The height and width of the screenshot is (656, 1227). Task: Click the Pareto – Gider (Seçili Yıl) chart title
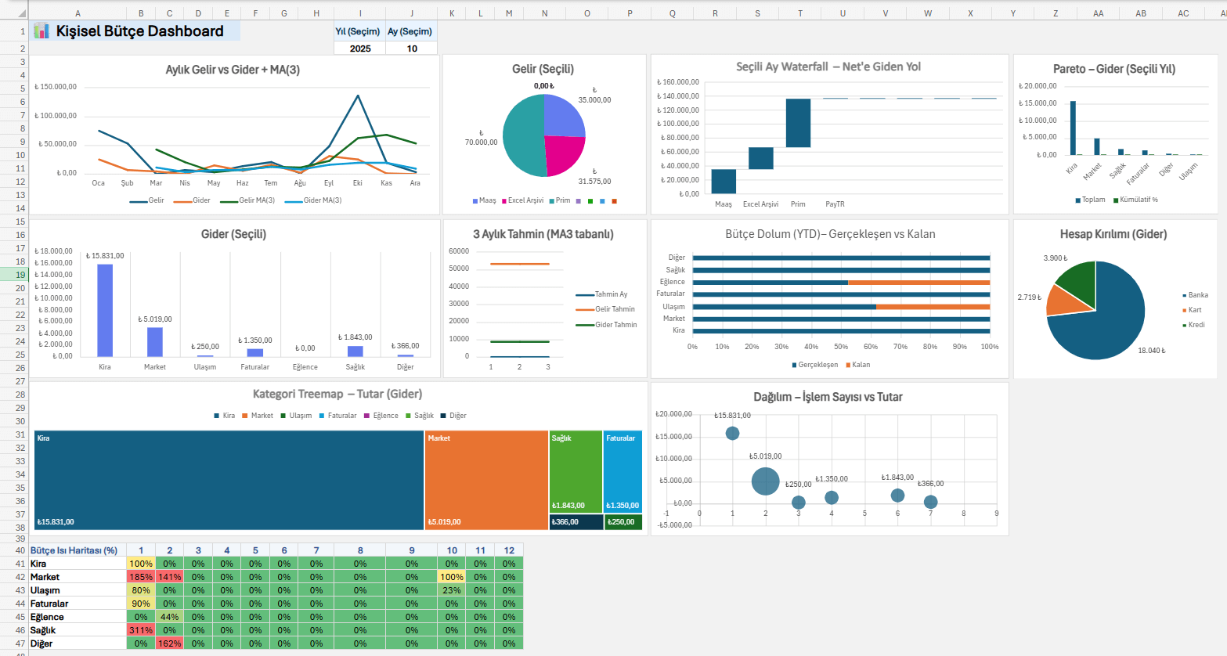1113,69
